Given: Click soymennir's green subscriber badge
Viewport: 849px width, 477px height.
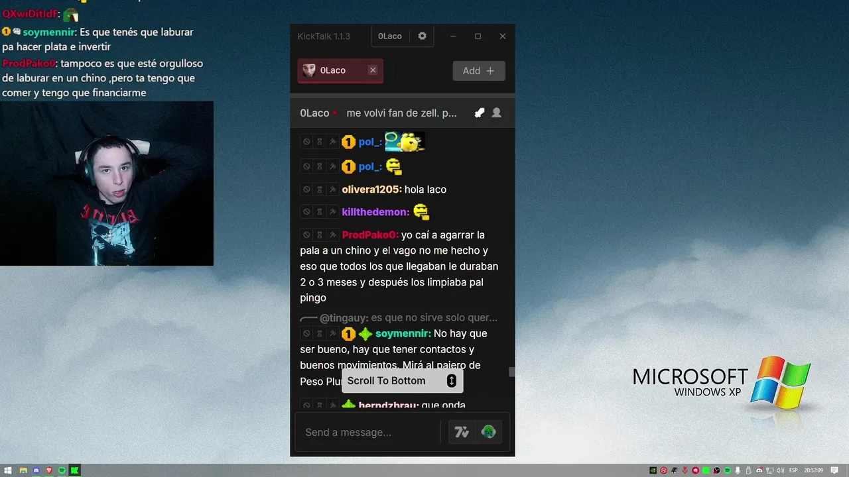Looking at the screenshot, I should click(x=365, y=334).
